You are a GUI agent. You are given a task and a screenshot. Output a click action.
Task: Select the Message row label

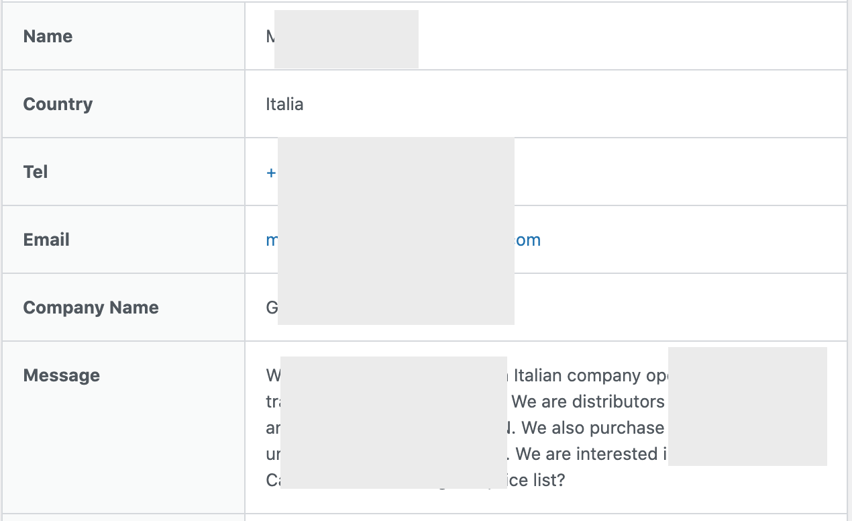61,375
